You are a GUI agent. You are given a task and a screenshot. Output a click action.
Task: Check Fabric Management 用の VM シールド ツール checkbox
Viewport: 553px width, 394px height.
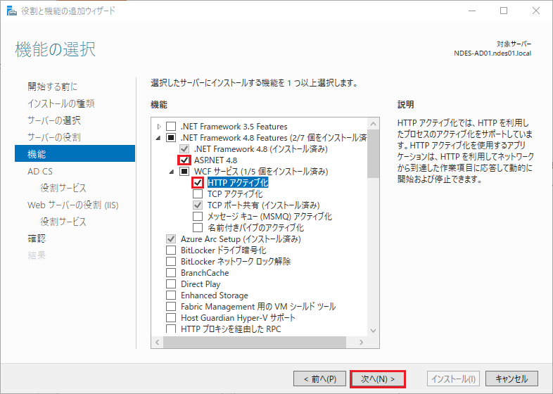171,307
